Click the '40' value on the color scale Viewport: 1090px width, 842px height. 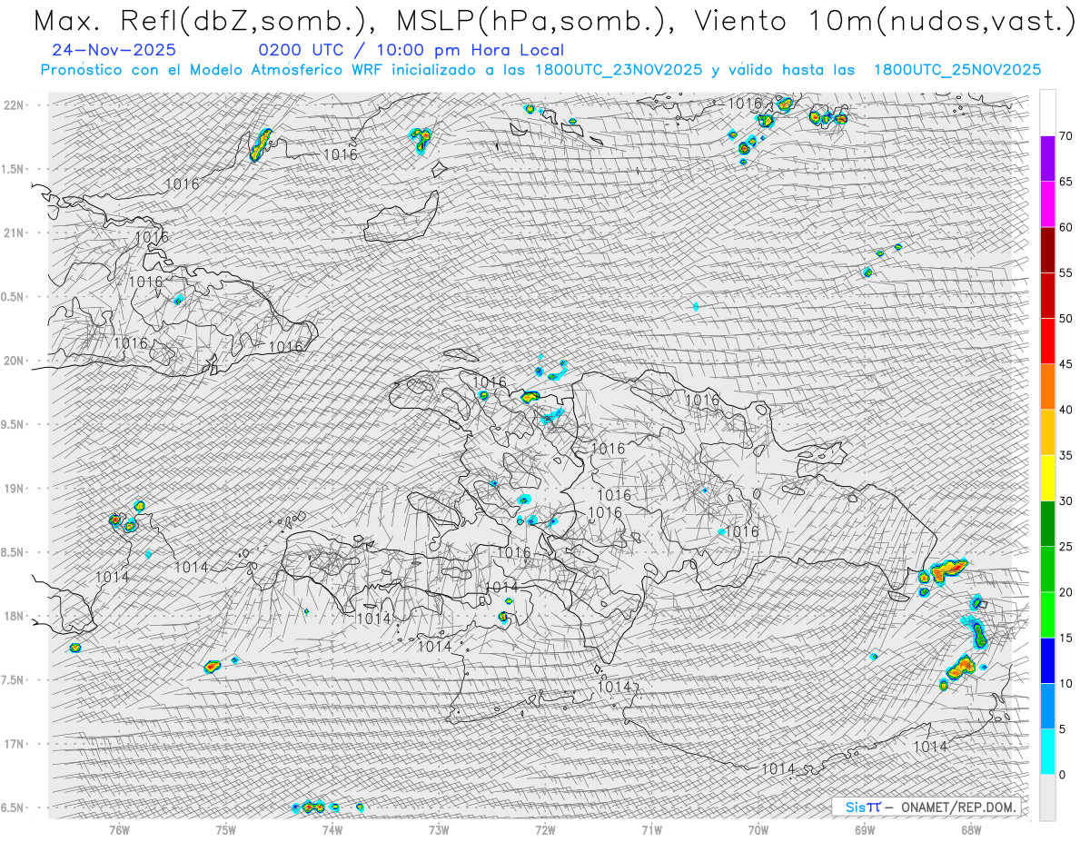1065,410
